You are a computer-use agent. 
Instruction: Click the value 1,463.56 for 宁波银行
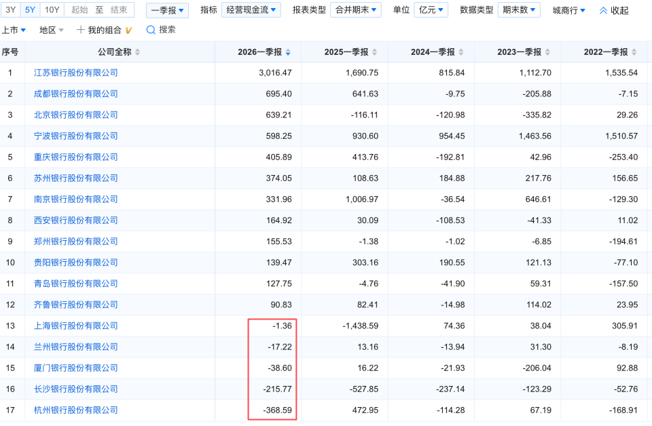pos(535,136)
